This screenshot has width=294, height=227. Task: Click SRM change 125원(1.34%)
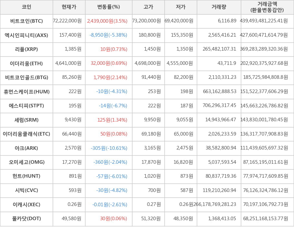(x=112, y=120)
